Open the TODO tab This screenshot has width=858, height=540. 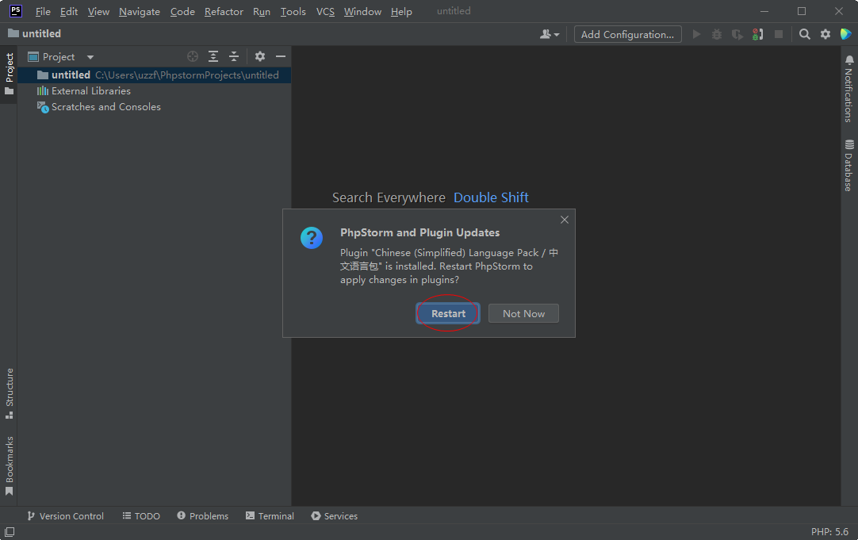click(141, 516)
